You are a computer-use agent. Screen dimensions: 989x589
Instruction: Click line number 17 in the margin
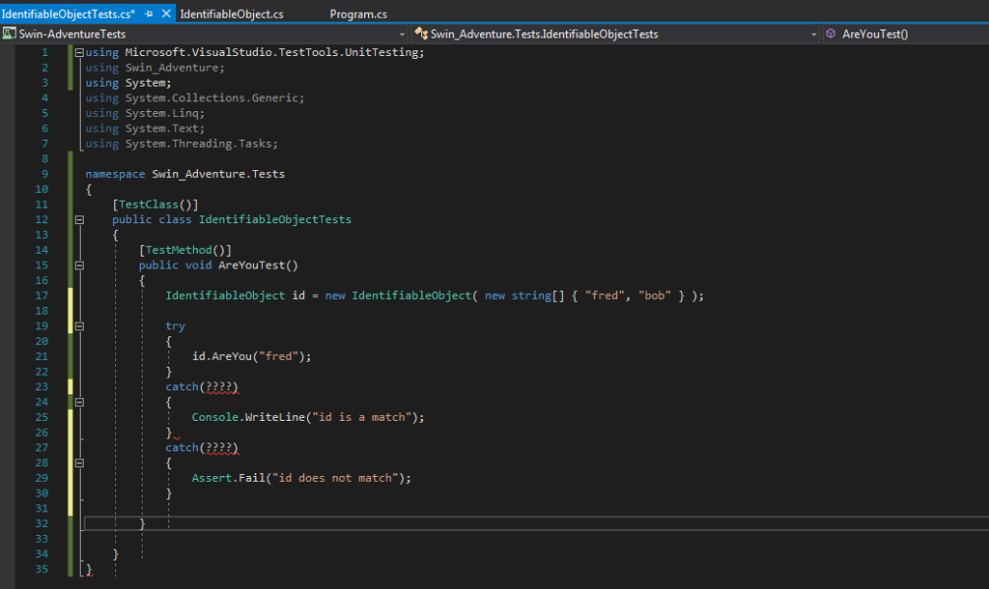[x=42, y=295]
